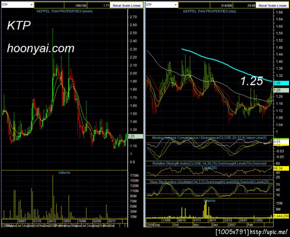The width and height of the screenshot is (290, 237).
Task: Click Recal Scale-Linear in the weekly chart
Action: click(127, 5)
